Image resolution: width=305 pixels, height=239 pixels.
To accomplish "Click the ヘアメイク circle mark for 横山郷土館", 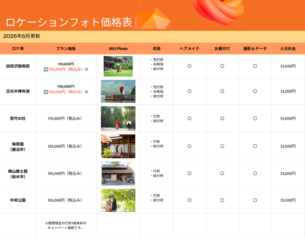I will (190, 174).
